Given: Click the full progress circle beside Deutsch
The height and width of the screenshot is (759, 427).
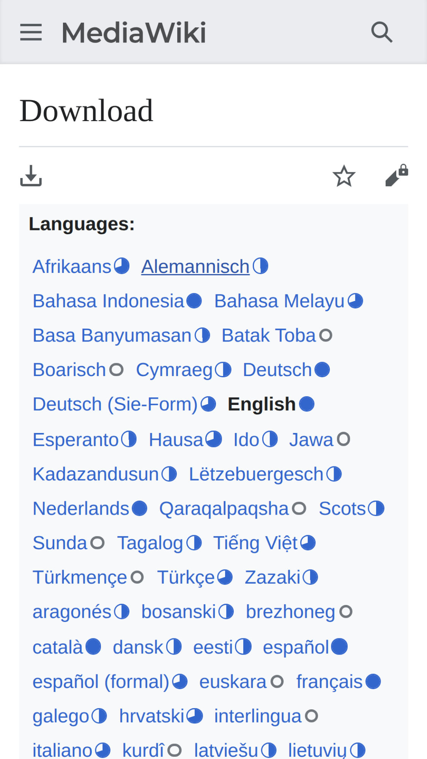Looking at the screenshot, I should tap(322, 370).
